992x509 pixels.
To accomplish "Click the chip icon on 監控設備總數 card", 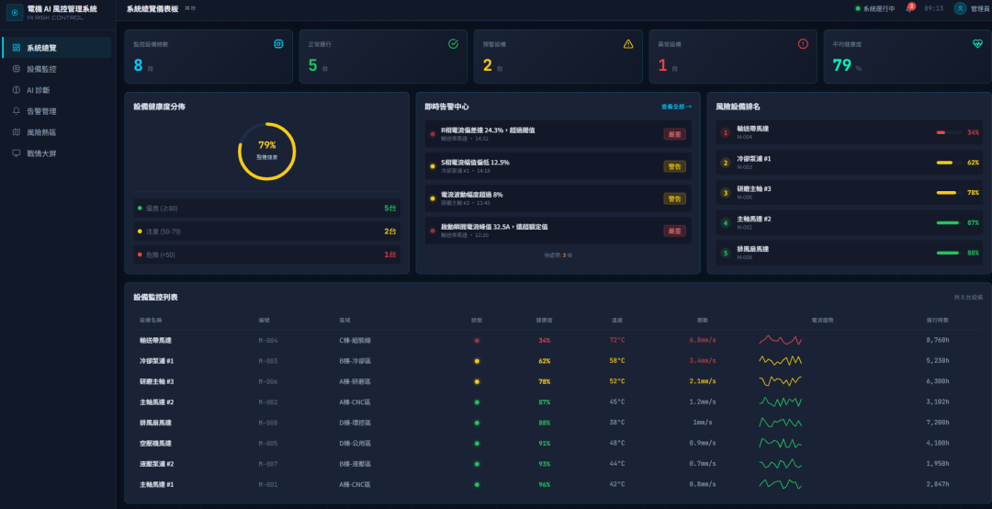I will (278, 44).
